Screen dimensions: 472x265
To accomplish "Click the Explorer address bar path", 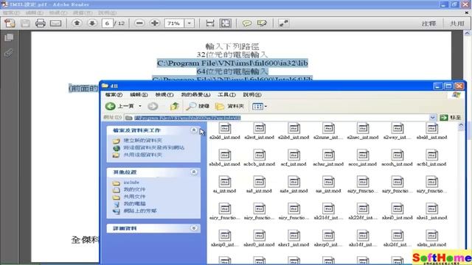I will point(187,118).
